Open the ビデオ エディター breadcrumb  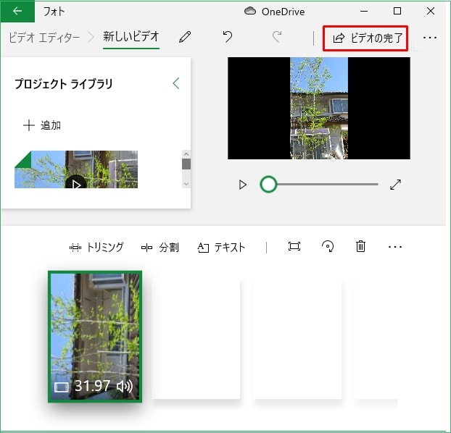coord(44,38)
